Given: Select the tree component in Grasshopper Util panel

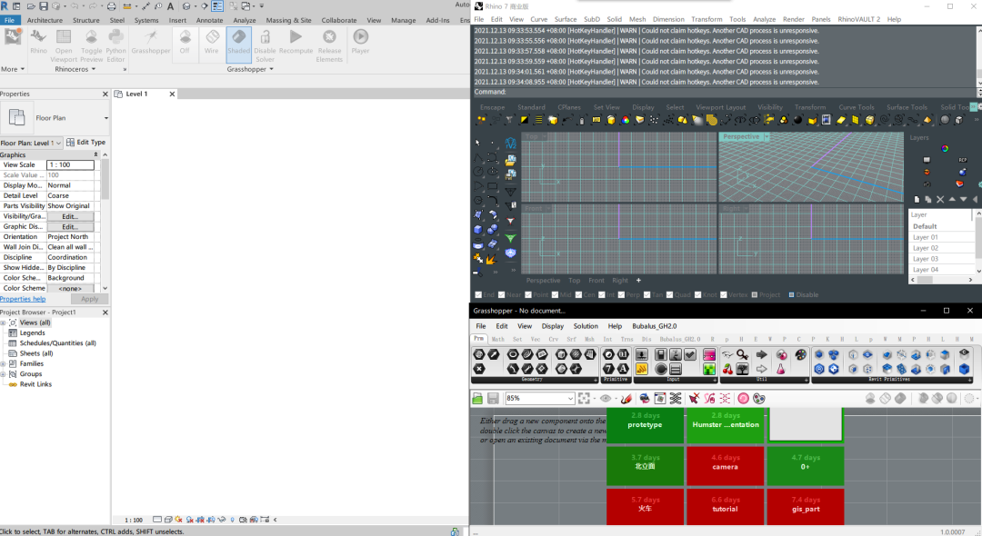Looking at the screenshot, I should click(742, 369).
